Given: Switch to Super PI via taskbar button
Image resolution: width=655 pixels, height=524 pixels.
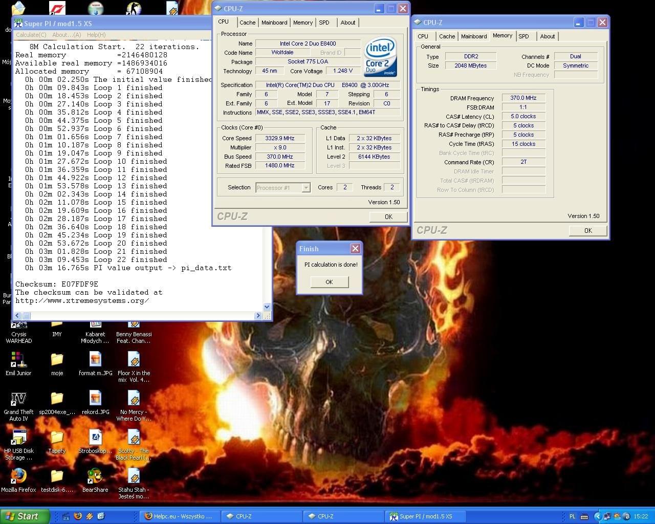Looking at the screenshot, I should [x=425, y=516].
